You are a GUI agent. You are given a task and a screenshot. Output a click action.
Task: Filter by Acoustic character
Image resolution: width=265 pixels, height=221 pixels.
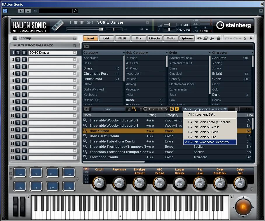point(231,58)
